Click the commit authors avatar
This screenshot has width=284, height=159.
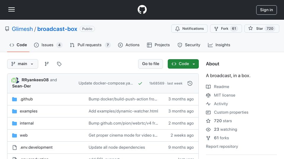click(x=15, y=80)
